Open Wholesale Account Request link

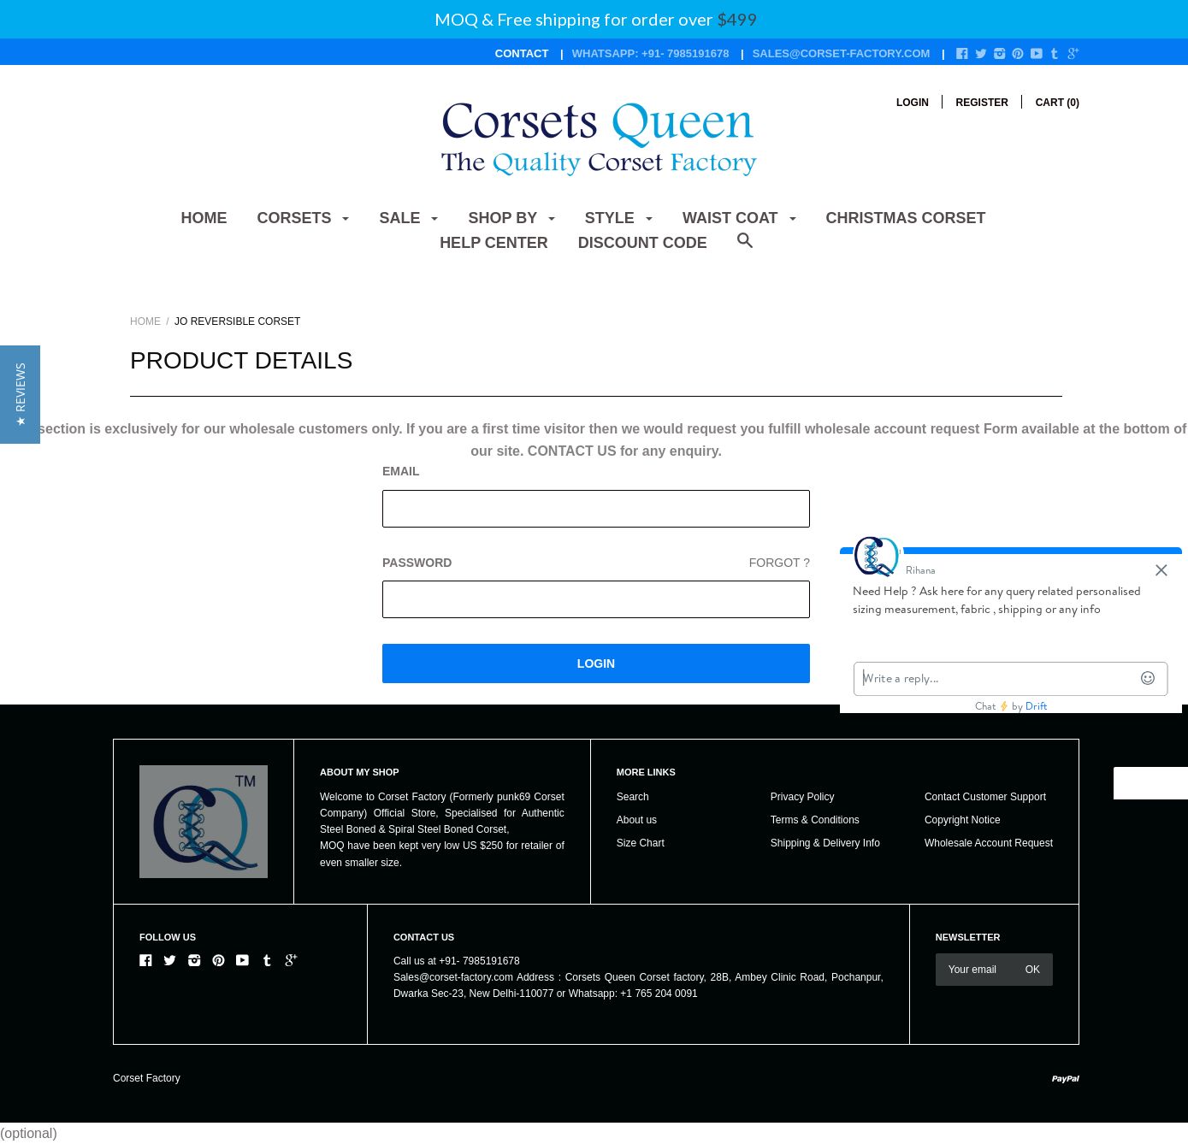[x=988, y=843]
